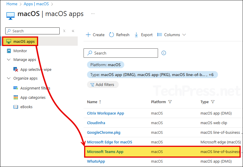Open the WhatsApp app

point(96,161)
